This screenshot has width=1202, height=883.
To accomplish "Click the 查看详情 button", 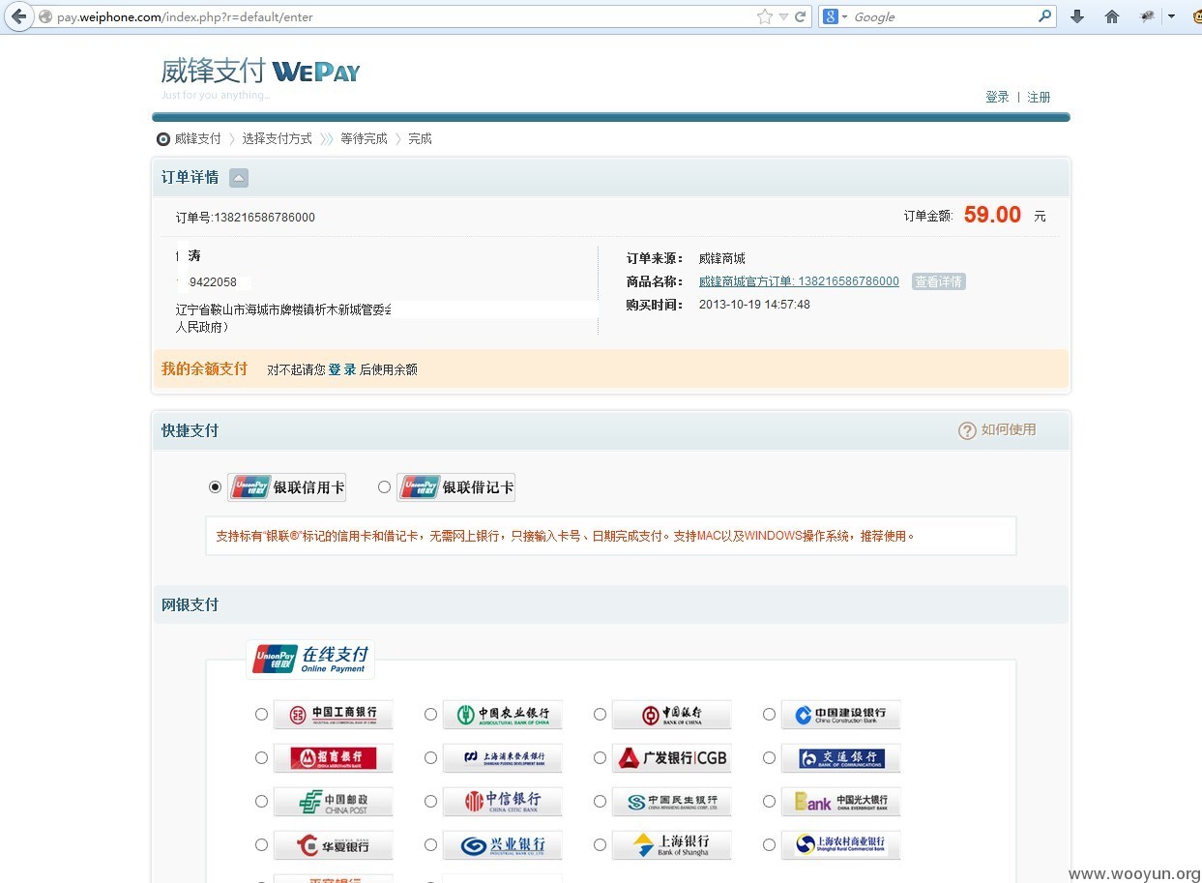I will pos(938,281).
